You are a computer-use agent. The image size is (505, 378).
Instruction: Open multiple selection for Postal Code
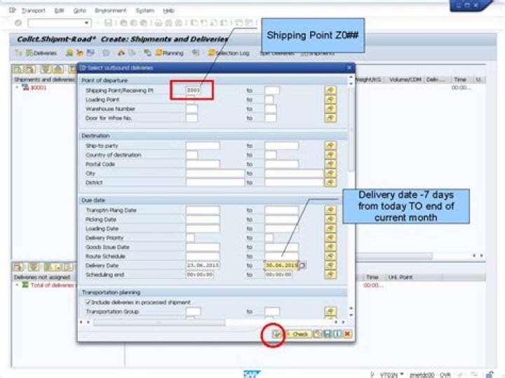tap(330, 164)
